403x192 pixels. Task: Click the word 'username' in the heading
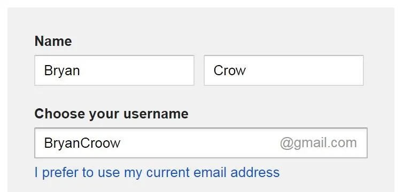(156, 114)
